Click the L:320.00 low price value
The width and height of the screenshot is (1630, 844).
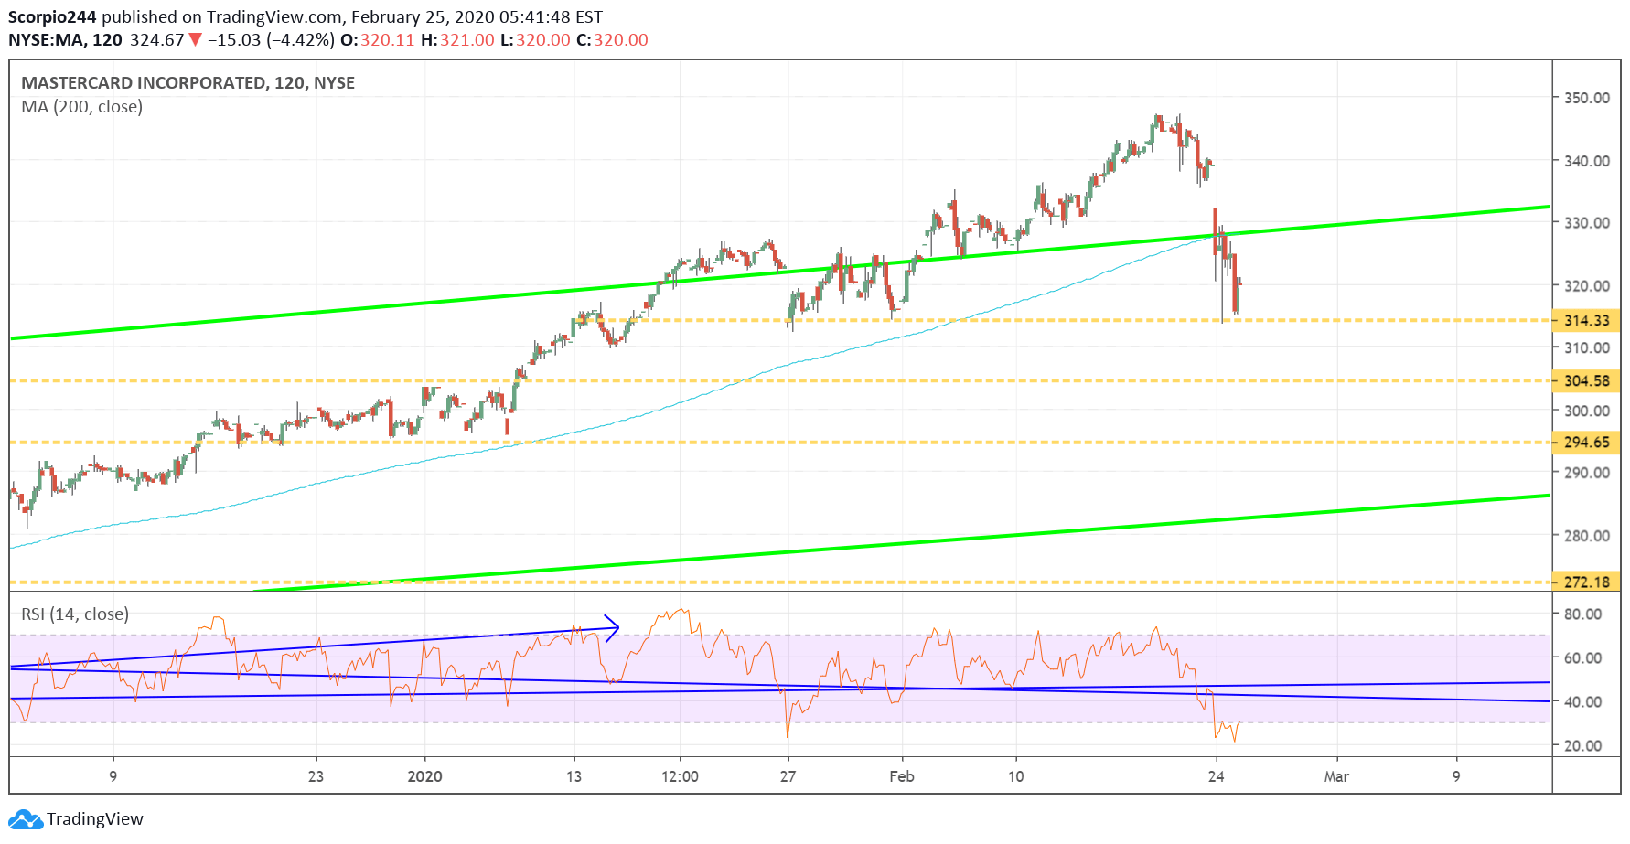pyautogui.click(x=535, y=40)
